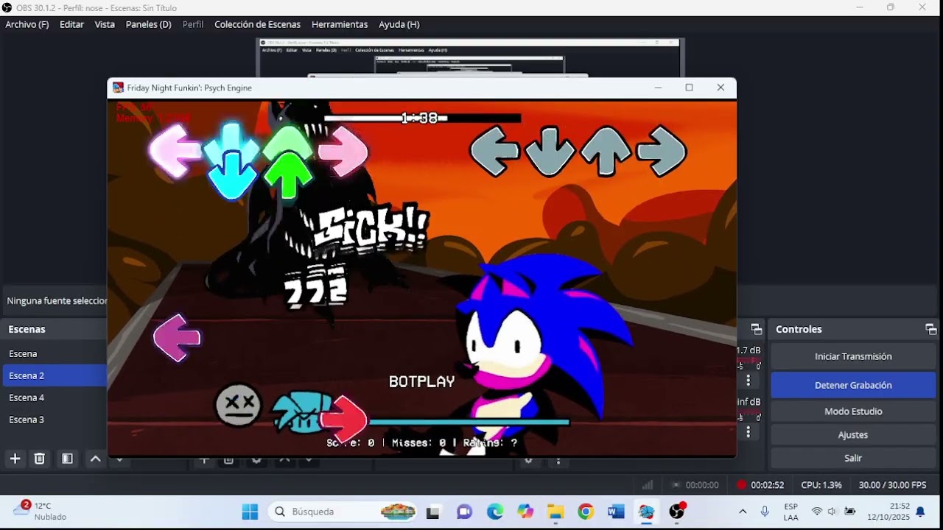Click Iniciar Transmisión button
Screen dimensions: 943x530
[853, 356]
